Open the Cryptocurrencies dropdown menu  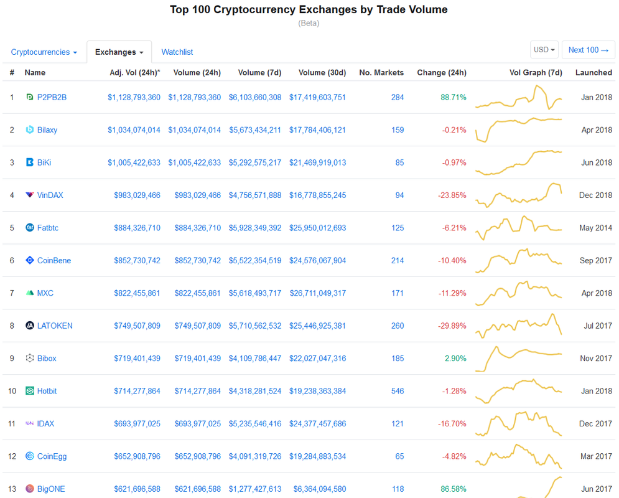[x=44, y=52]
